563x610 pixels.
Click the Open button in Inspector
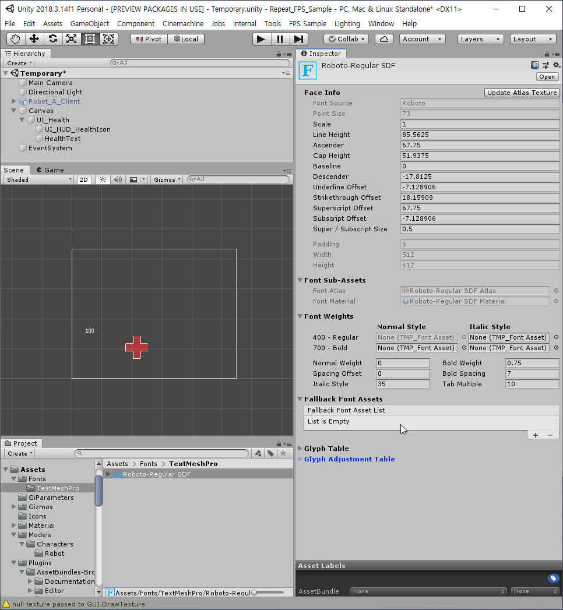pyautogui.click(x=547, y=77)
